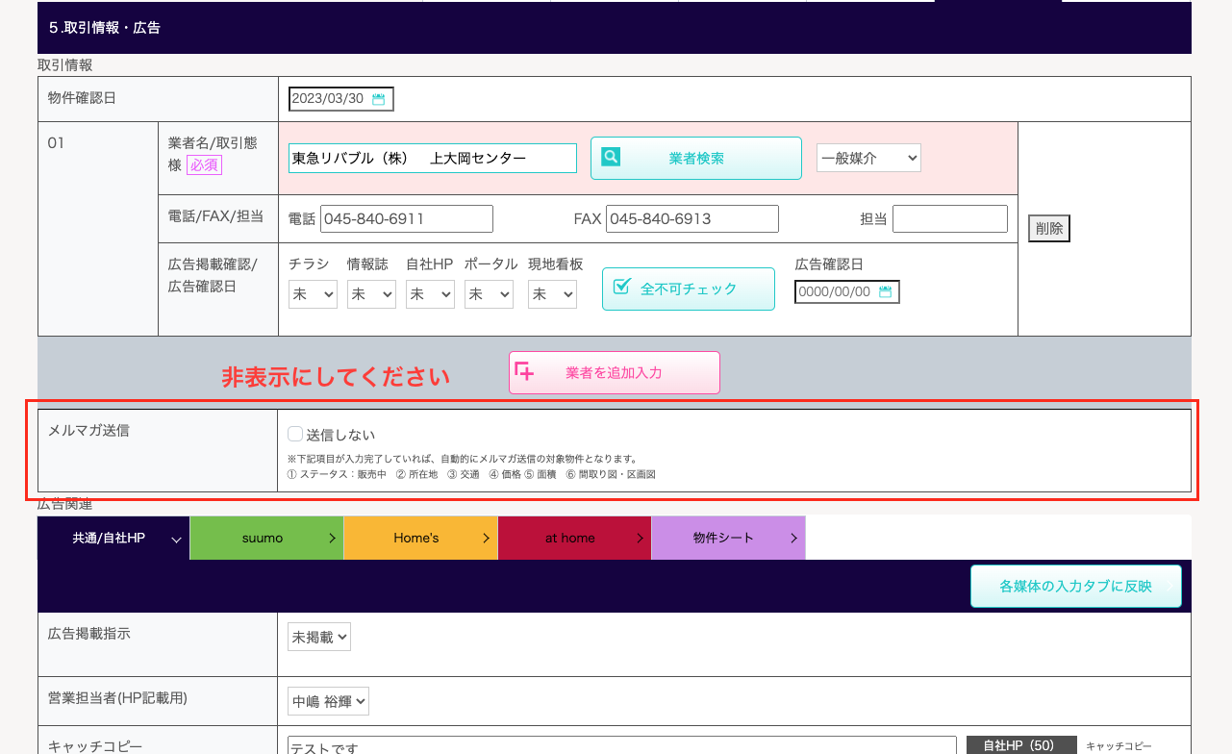This screenshot has height=754, width=1232.
Task: Open the ポータル status dropdown
Action: pos(489,294)
